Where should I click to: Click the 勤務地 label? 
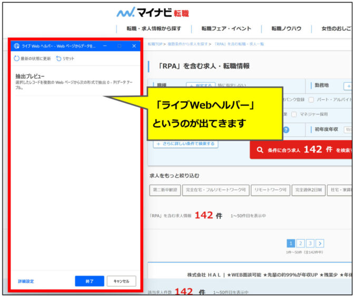click(x=321, y=85)
